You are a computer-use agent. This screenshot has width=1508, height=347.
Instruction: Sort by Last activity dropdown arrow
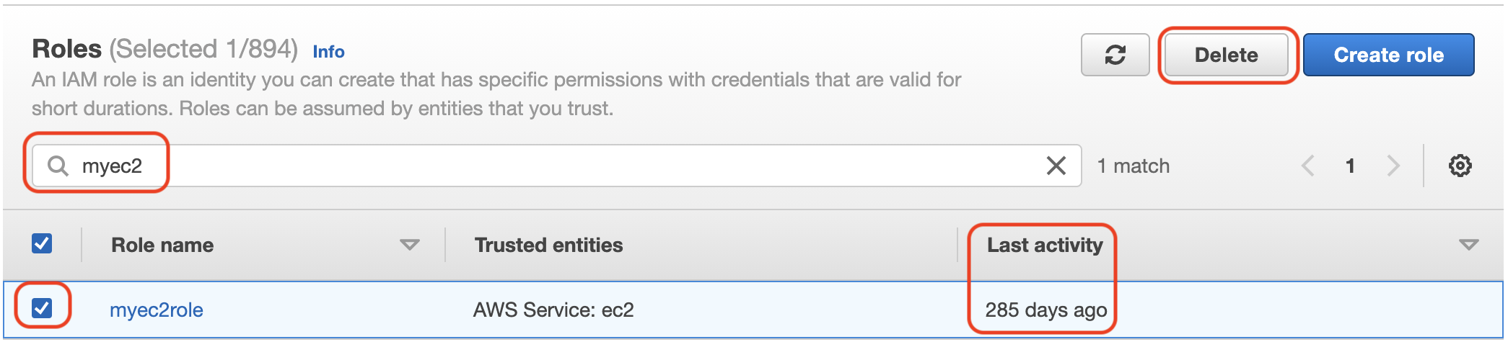(x=1468, y=245)
